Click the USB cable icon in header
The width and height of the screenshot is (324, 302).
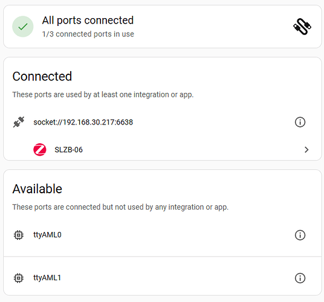coord(302,27)
